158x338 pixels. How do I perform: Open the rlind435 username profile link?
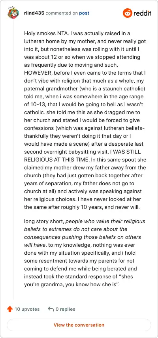[x=34, y=13]
